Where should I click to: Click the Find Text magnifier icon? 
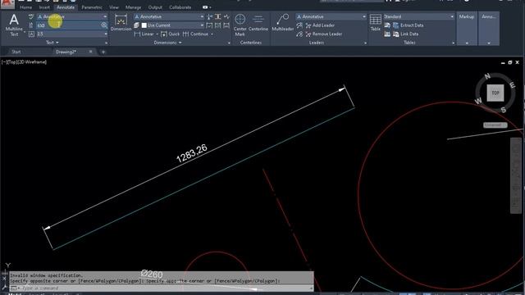tap(104, 25)
